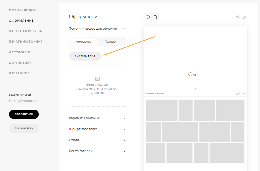Click the Ольга title in preview
Image resolution: width=260 pixels, height=171 pixels.
click(195, 75)
